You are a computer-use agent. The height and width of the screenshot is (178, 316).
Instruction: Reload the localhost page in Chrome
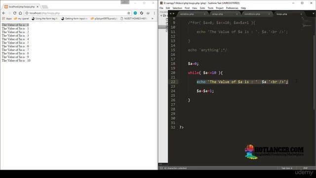click(14, 13)
